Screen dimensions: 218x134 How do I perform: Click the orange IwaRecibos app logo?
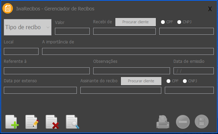pos(8,8)
